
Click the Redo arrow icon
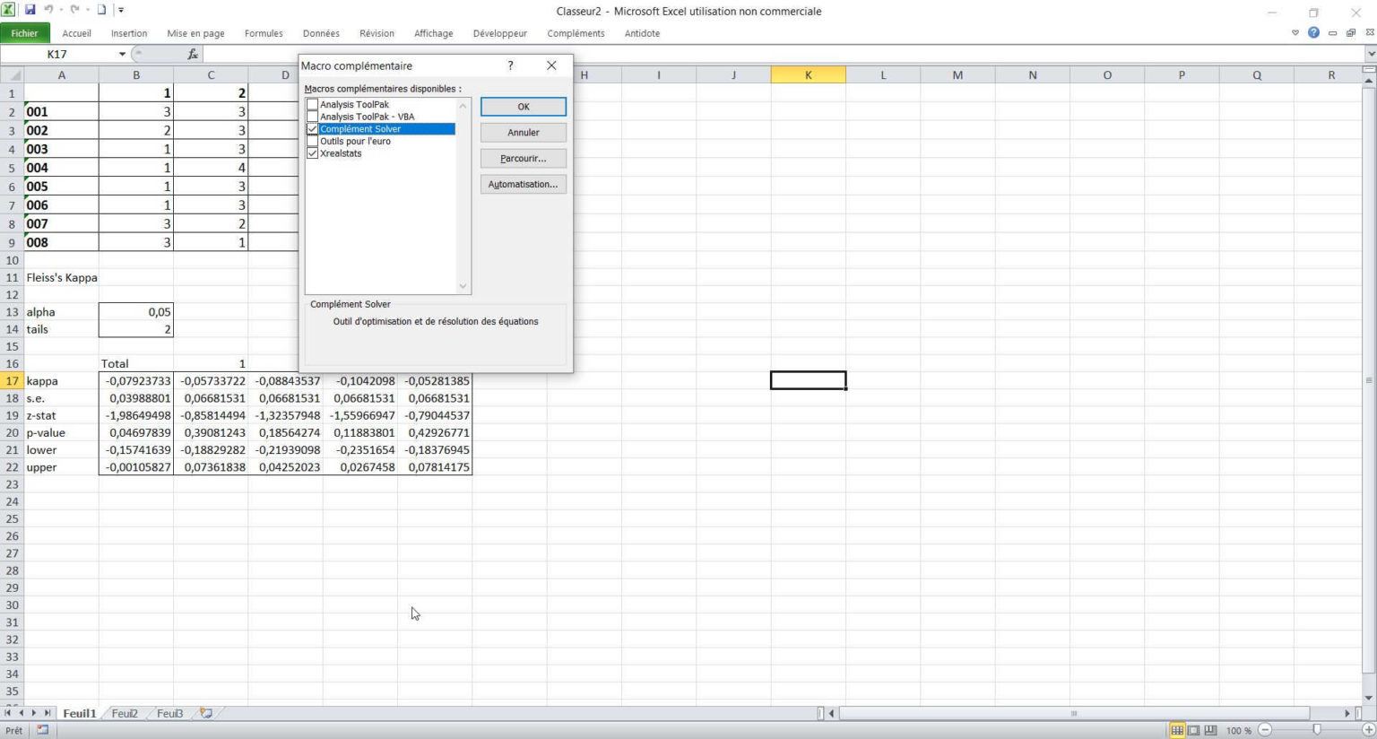pyautogui.click(x=74, y=10)
